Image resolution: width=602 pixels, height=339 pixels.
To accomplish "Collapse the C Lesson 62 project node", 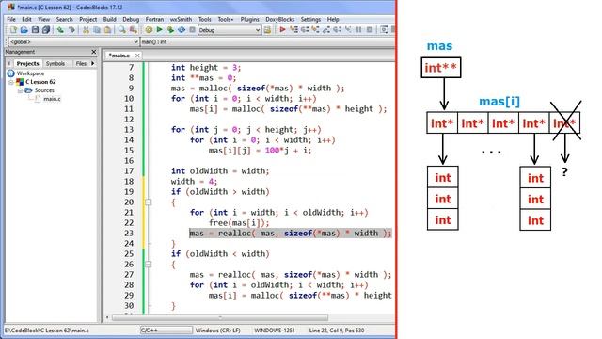I will tap(11, 82).
